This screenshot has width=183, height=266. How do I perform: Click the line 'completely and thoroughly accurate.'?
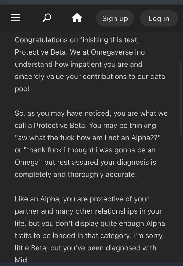coord(76,174)
